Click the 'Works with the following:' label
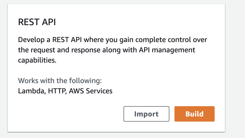245x138 pixels. tap(60, 81)
